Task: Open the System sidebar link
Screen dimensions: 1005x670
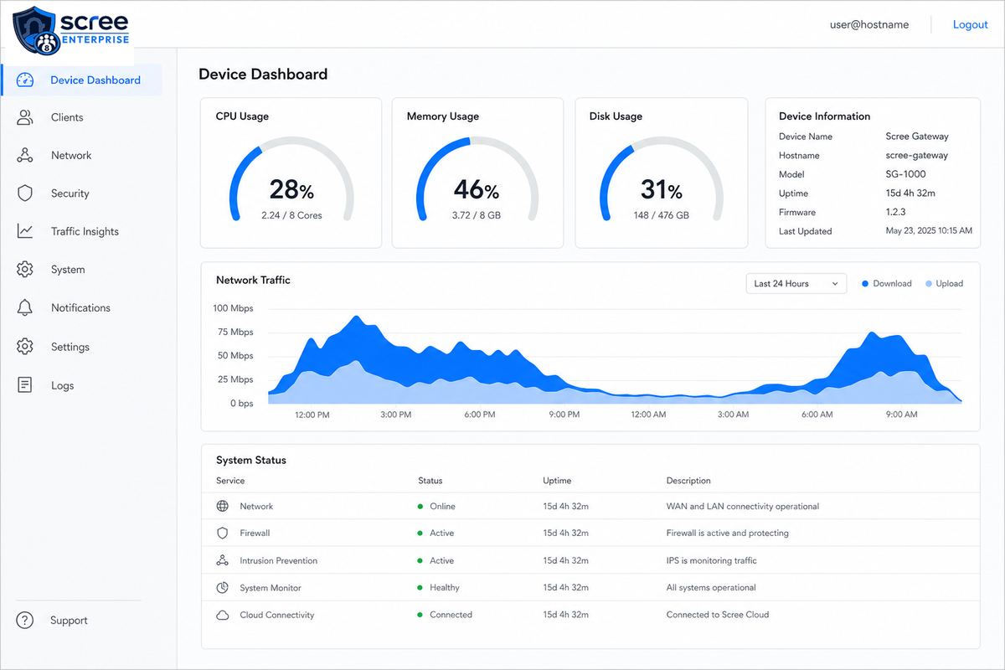Action: tap(68, 270)
